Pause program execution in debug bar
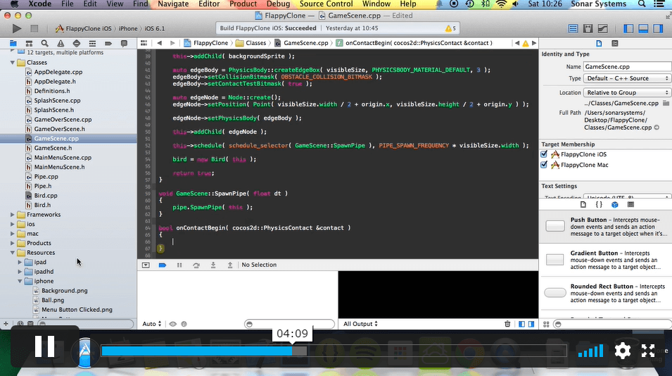Screen dimensions: 672x376 coord(179,265)
